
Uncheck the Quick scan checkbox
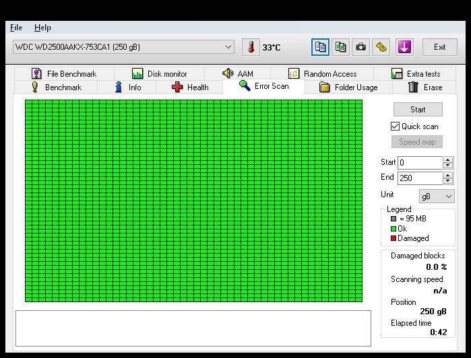coord(395,127)
